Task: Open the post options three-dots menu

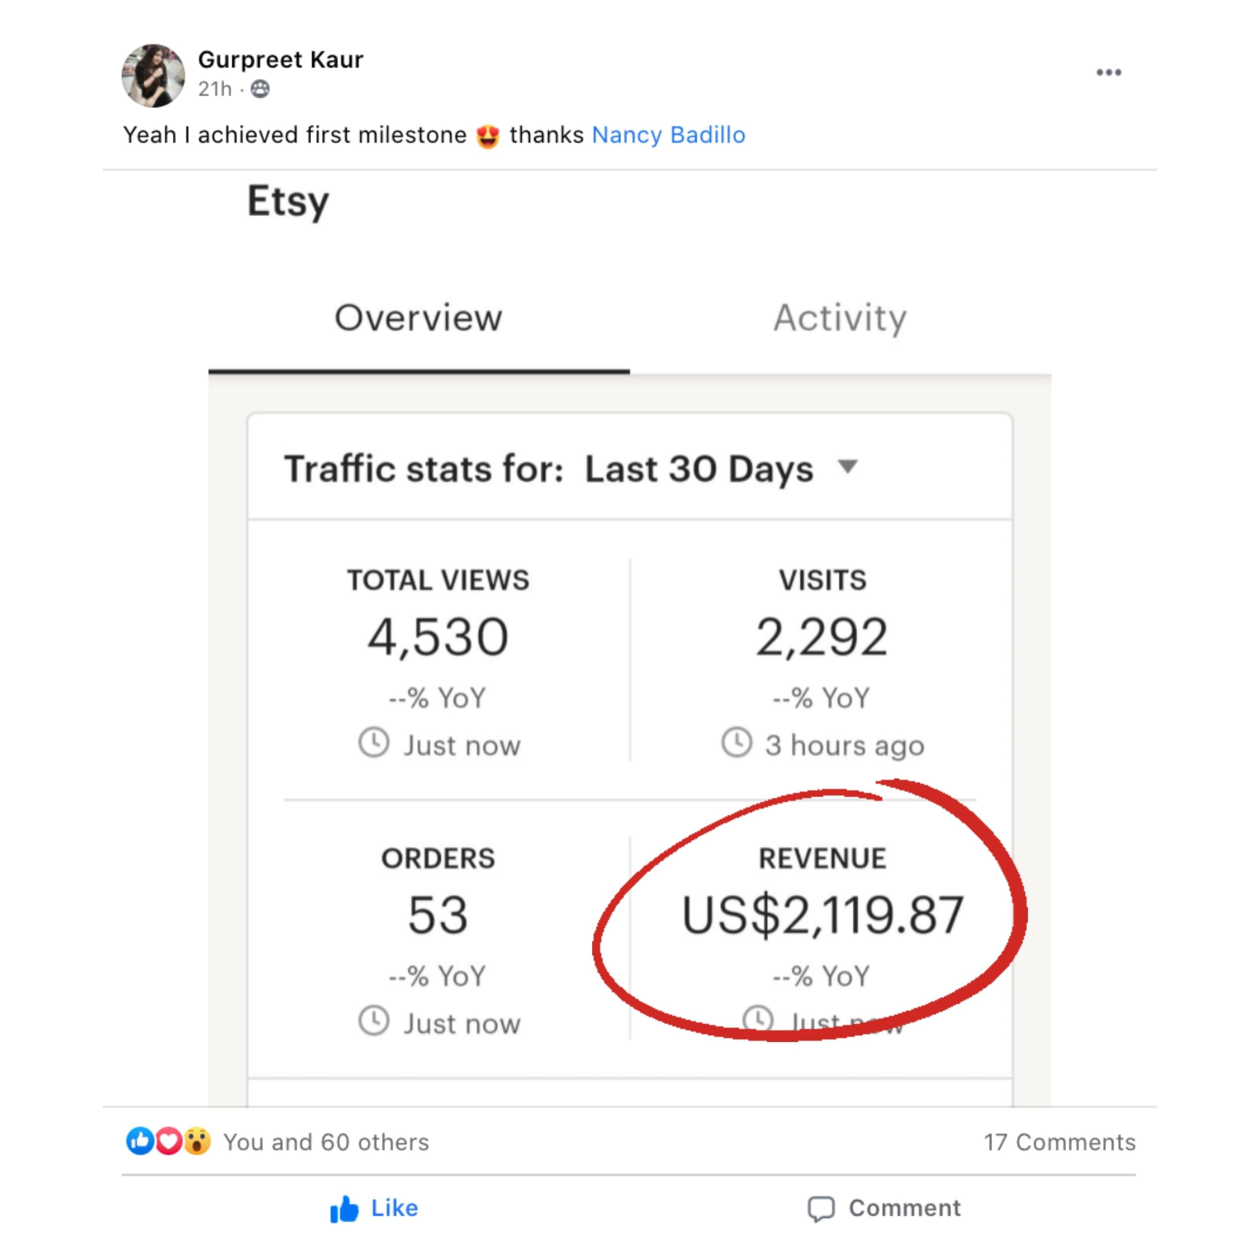Action: tap(1108, 72)
